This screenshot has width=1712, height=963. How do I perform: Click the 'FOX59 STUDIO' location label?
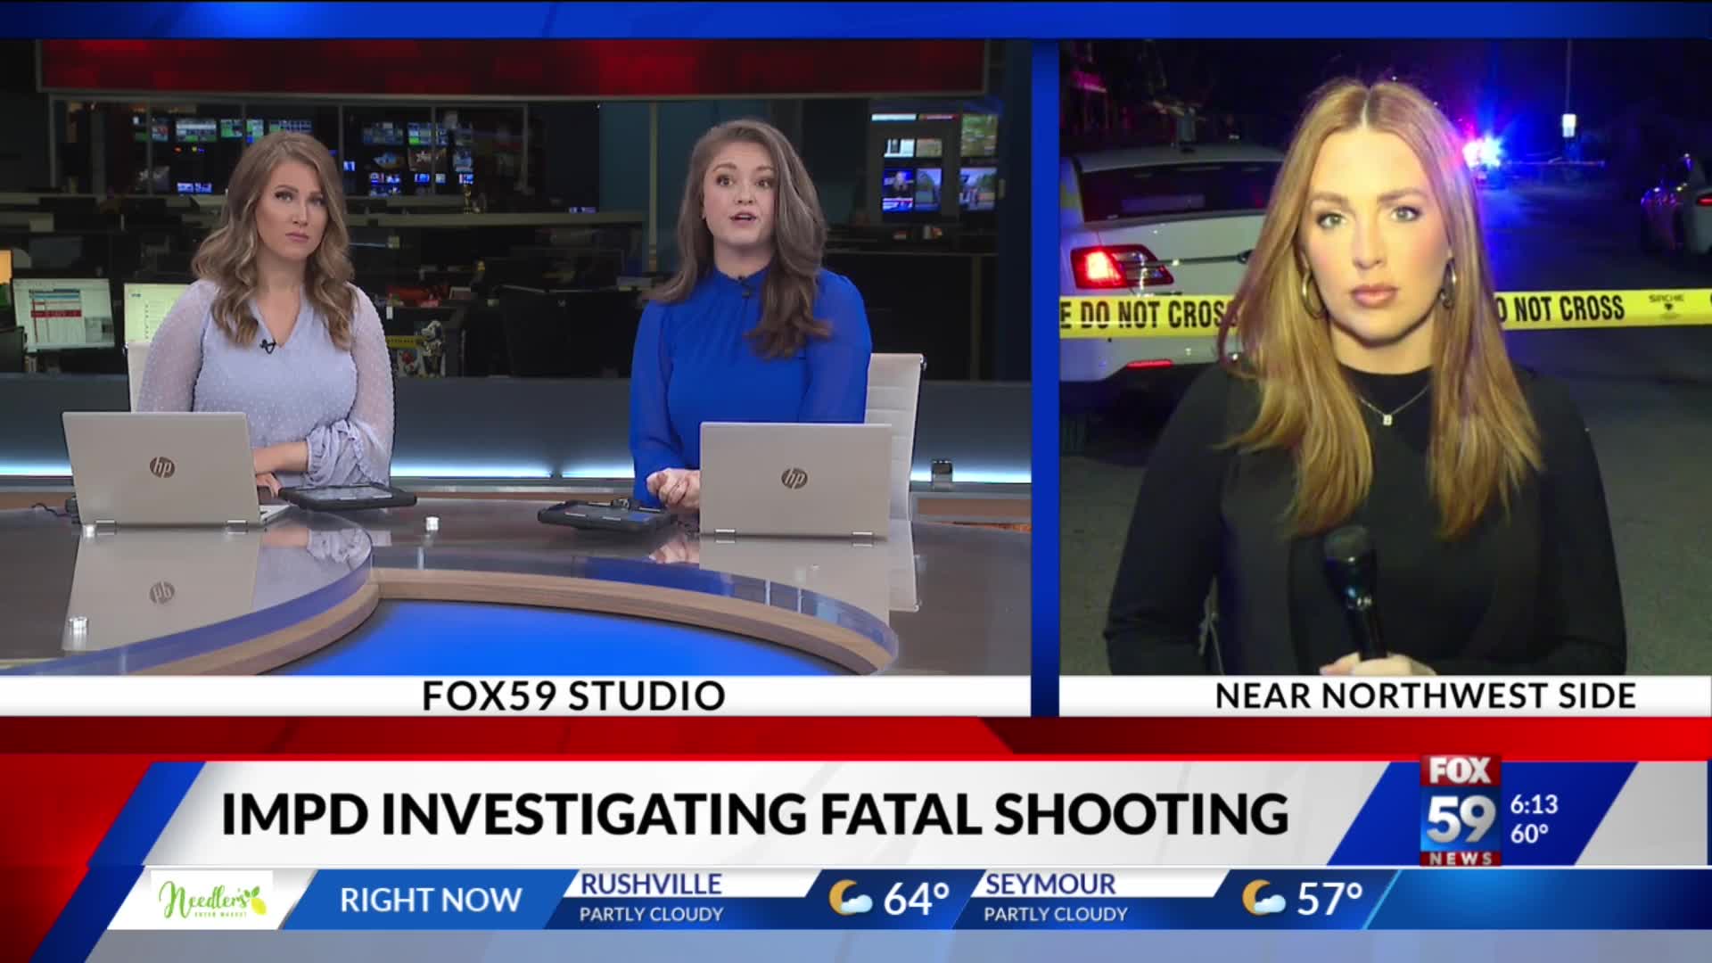tap(573, 696)
